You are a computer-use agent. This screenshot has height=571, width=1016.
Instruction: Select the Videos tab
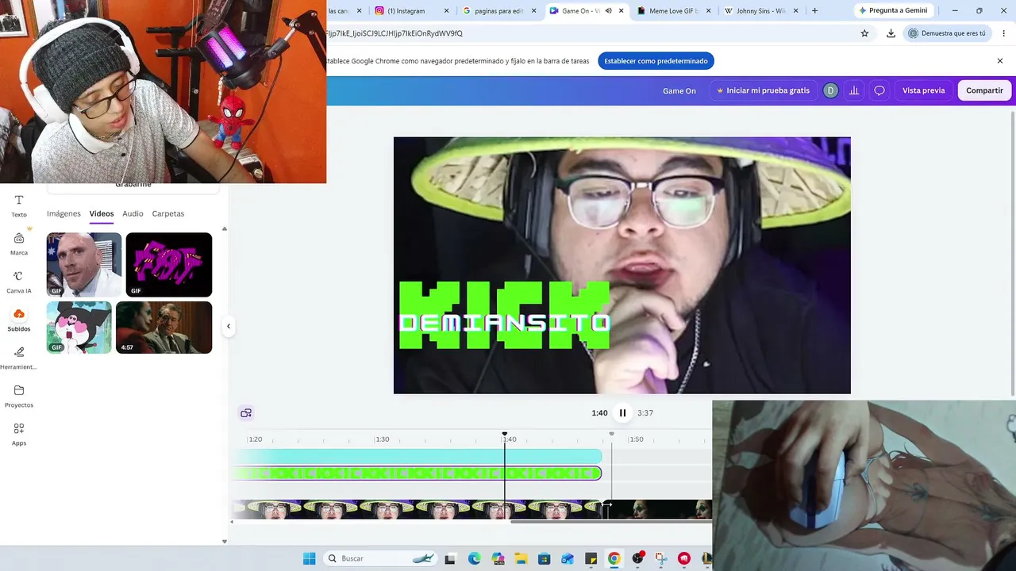click(102, 213)
